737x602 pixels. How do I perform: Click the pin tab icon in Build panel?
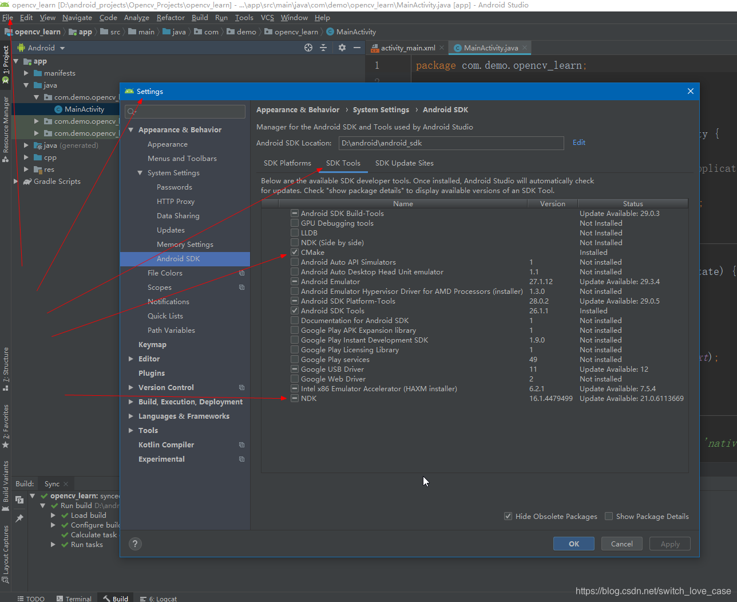19,518
